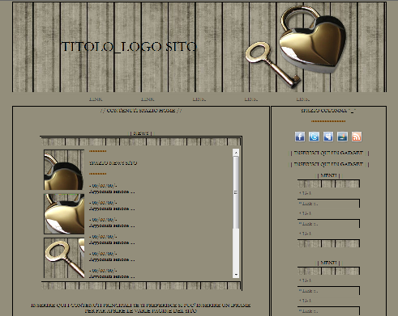The image size is (398, 316).
Task: Click the NEWS section label
Action: pos(141,133)
